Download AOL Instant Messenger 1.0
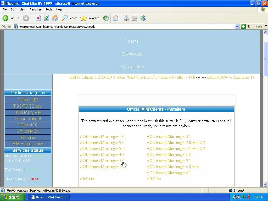 click(102, 137)
